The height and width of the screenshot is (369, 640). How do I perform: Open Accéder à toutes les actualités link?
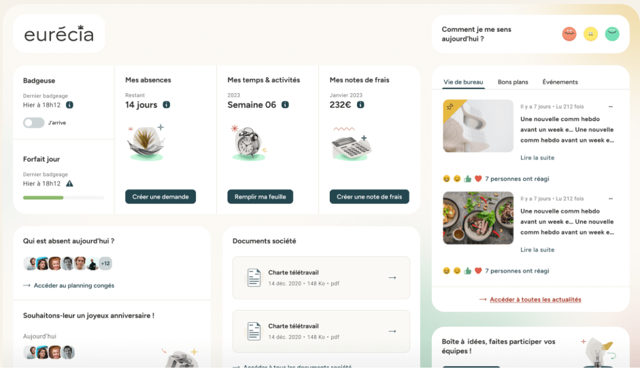click(x=535, y=300)
